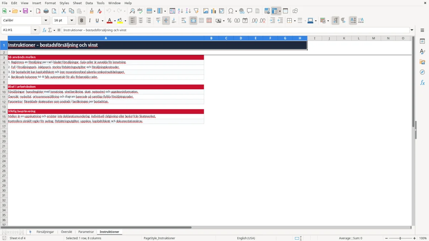Click the 100% zoom level in status bar
Image resolution: width=429 pixels, height=241 pixels.
pos(423,238)
